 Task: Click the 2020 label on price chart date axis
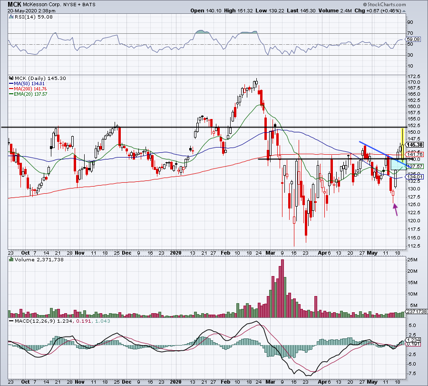pos(175,253)
